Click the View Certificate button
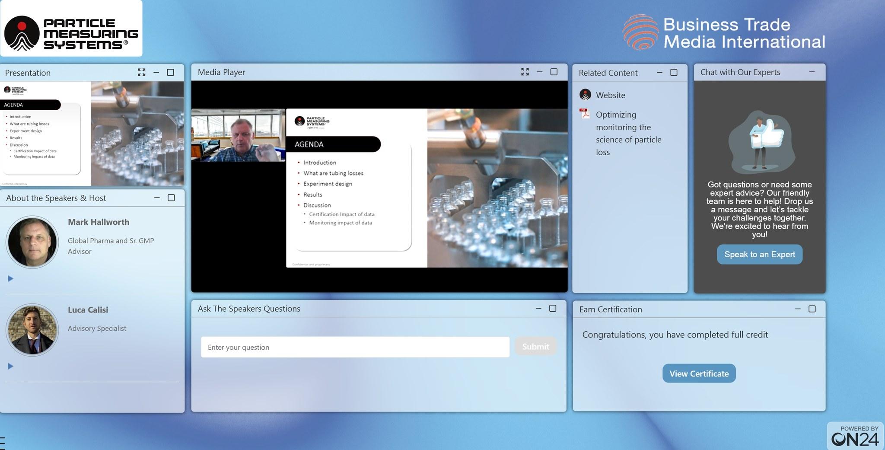Screen dimensions: 885x450 (x=699, y=373)
